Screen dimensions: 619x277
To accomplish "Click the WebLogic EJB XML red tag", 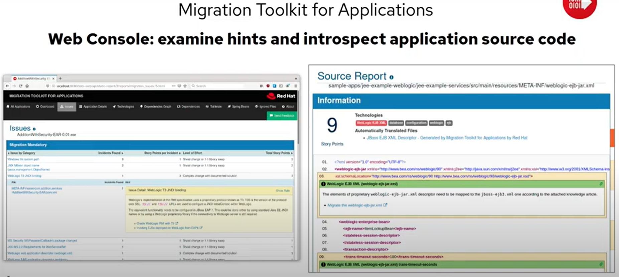I will pos(371,123).
